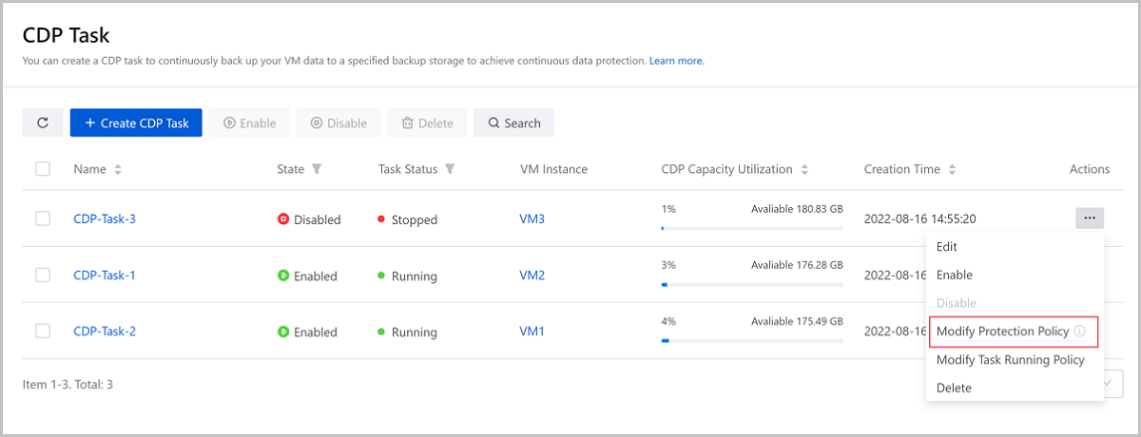Tick the checkbox for CDP-Task-1
The image size is (1141, 437).
43,275
